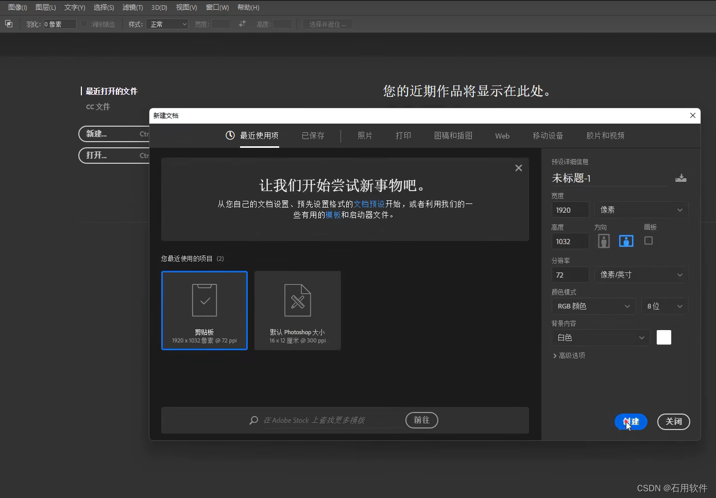Image resolution: width=716 pixels, height=498 pixels.
Task: Open the resolution unit 像素/英寸 dropdown
Action: [x=641, y=275]
